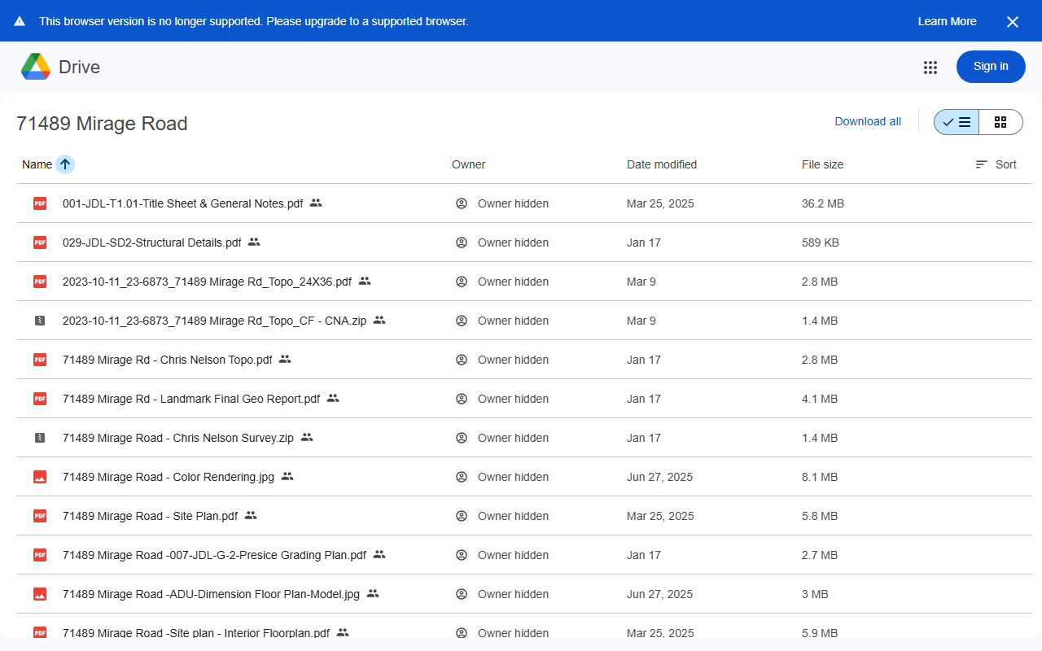Click shared icon next to Topo_24X36.pdf
1042x651 pixels.
365,281
